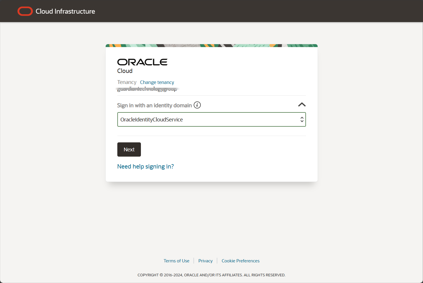
Task: Click the chevron icon beside identity domain heading
Action: point(302,105)
